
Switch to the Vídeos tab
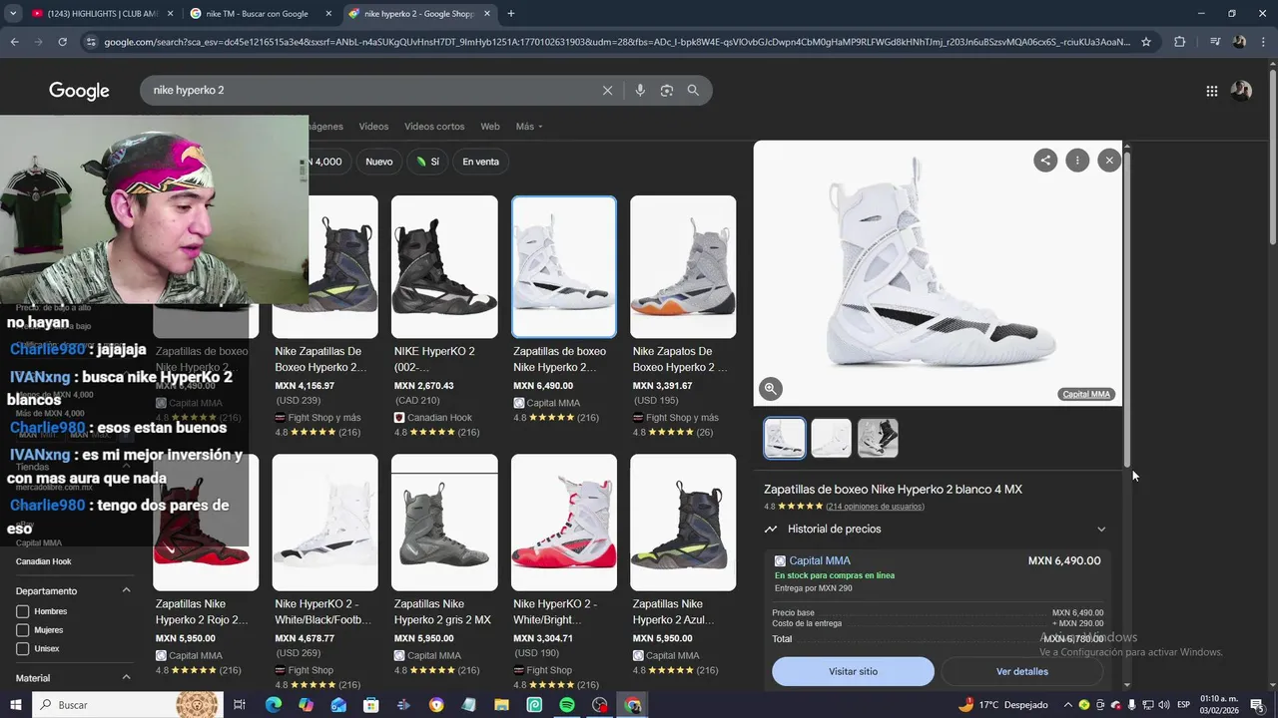point(373,127)
